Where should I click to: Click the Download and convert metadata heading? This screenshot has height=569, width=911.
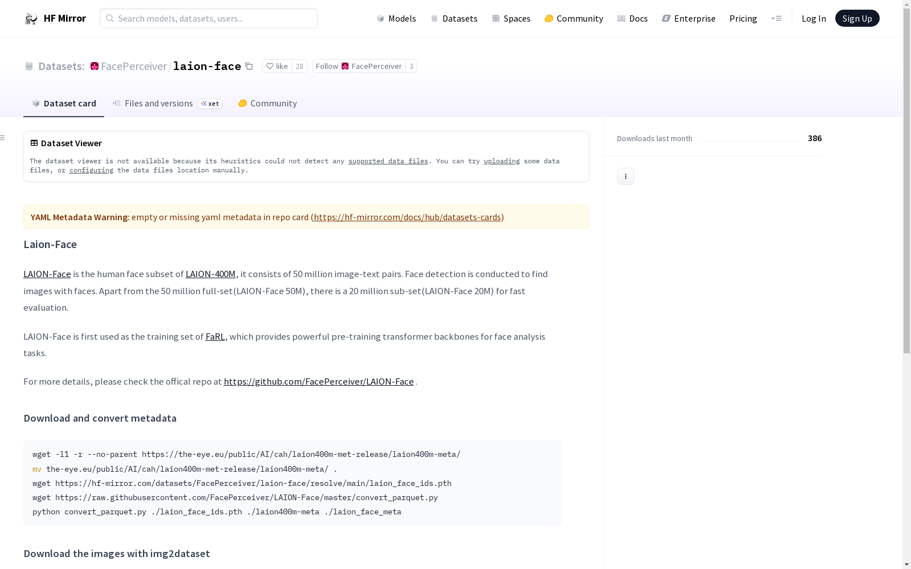click(x=100, y=418)
